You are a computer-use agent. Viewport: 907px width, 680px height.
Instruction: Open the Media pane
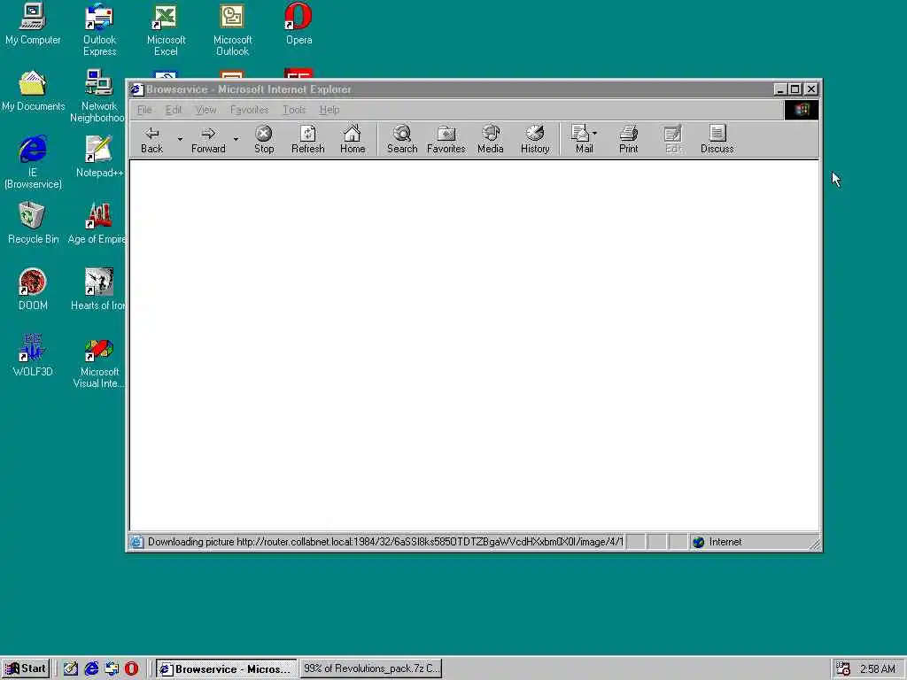(491, 139)
